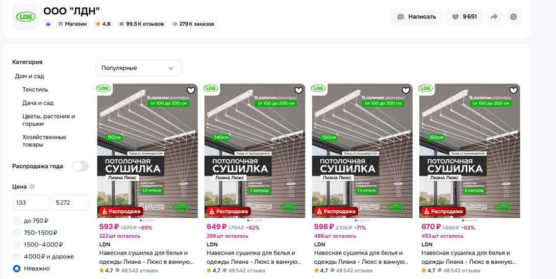Image resolution: width=556 pixels, height=279 pixels.
Task: Add the 110cm dryer to favorites
Action: [191, 90]
